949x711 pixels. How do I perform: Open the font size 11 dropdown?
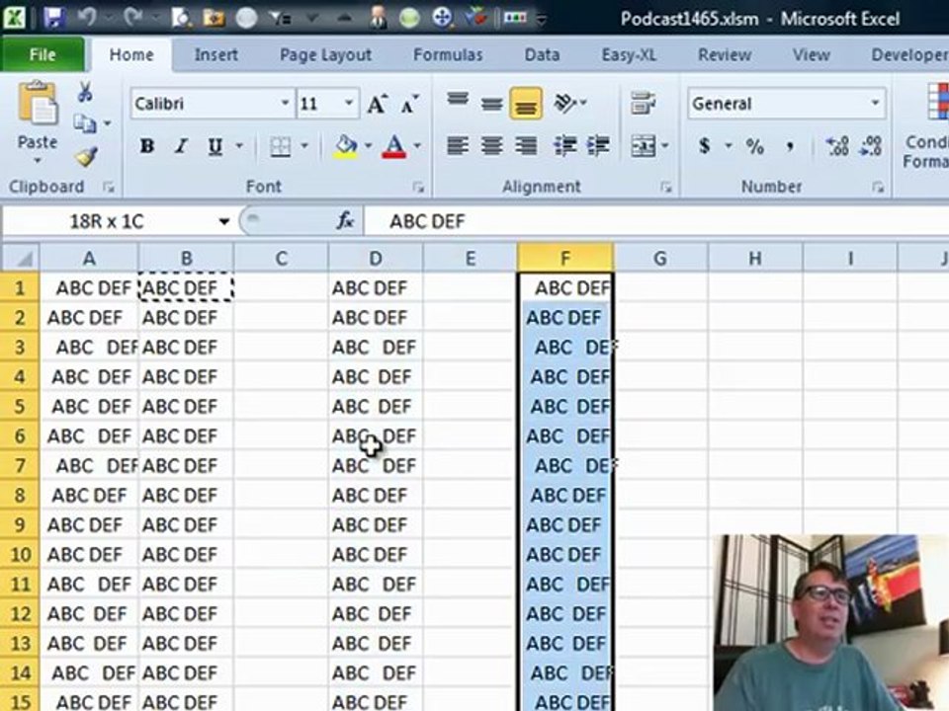(x=349, y=104)
